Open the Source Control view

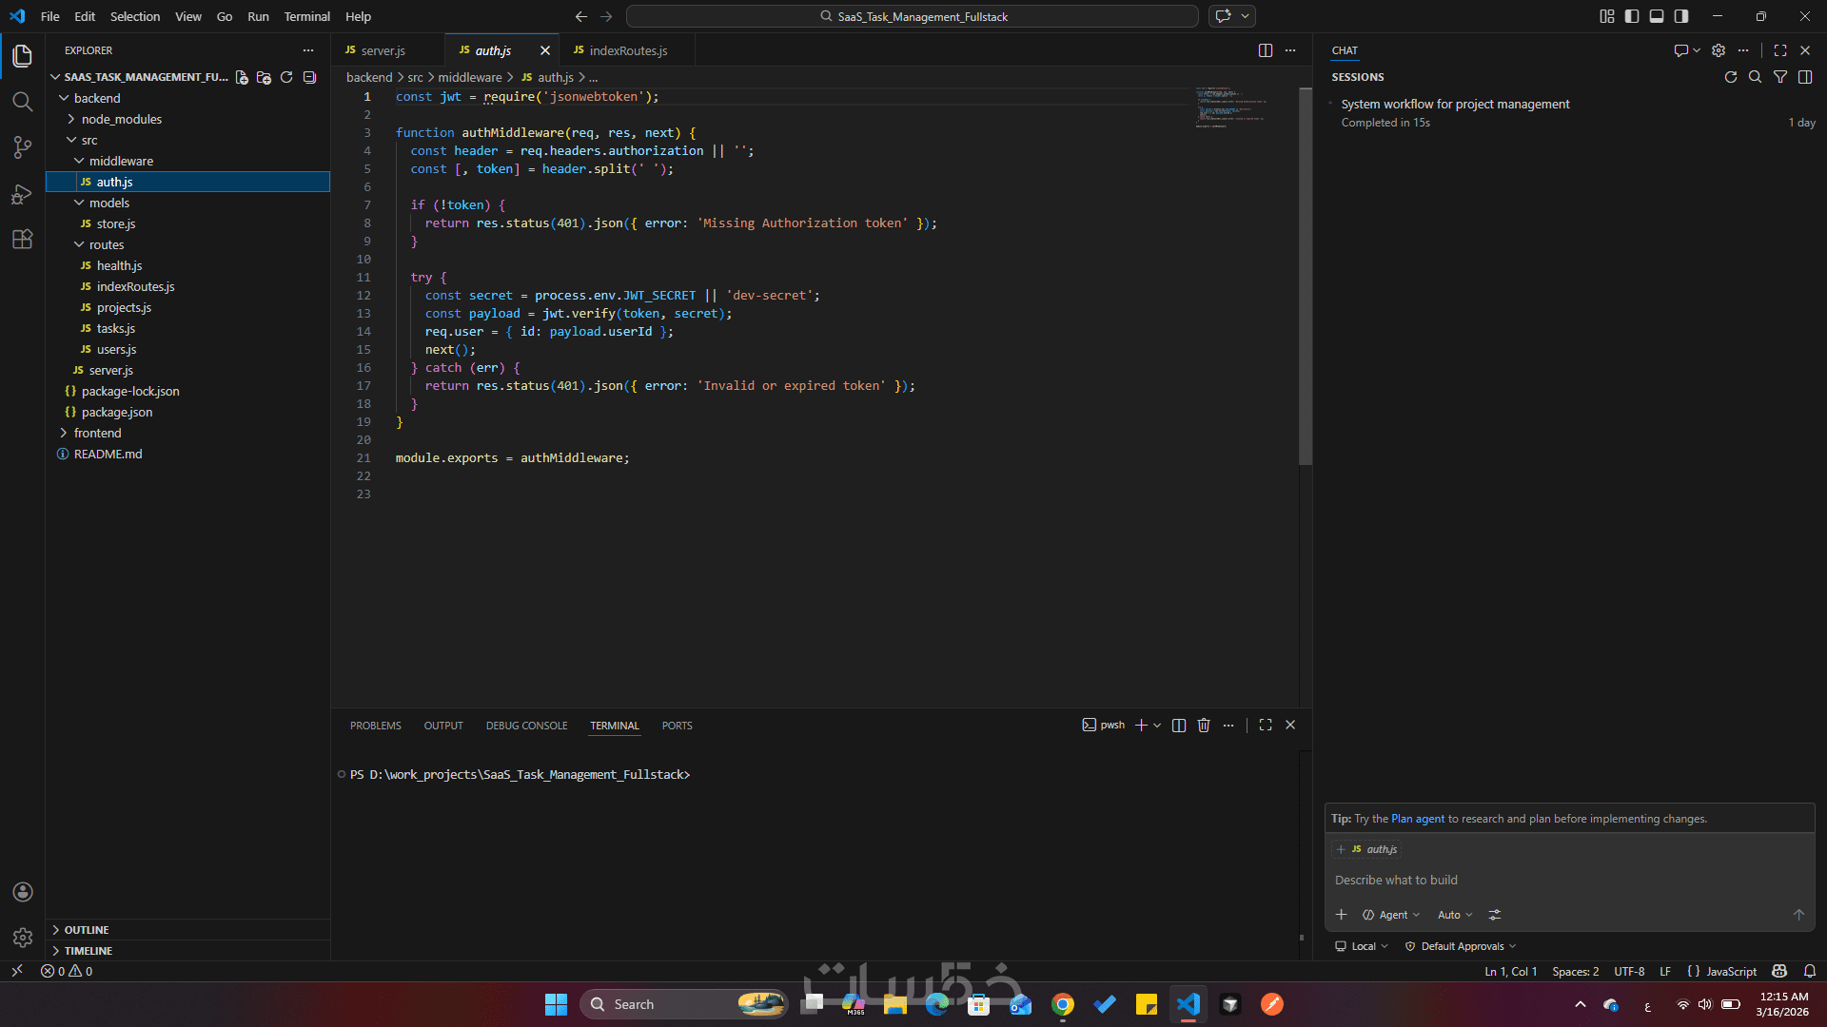point(23,147)
